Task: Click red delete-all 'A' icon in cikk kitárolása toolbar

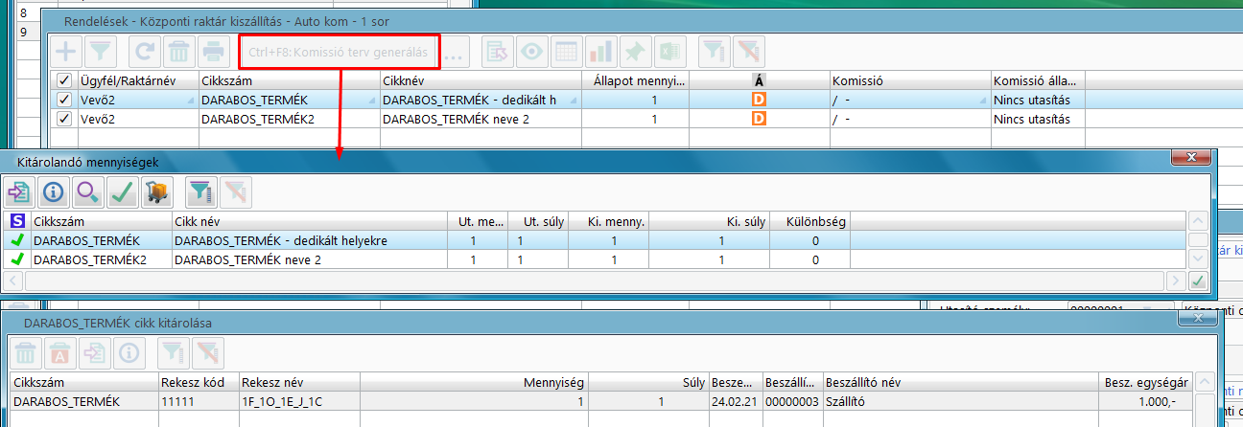Action: tap(60, 353)
